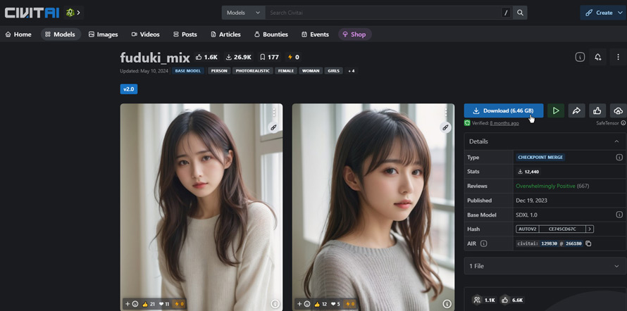
Task: Open the Models search category dropdown
Action: [x=243, y=13]
